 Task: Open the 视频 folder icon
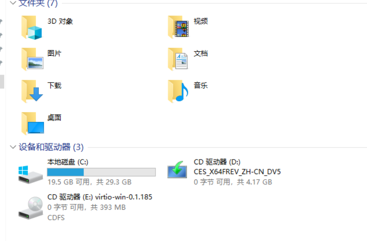[x=178, y=27]
